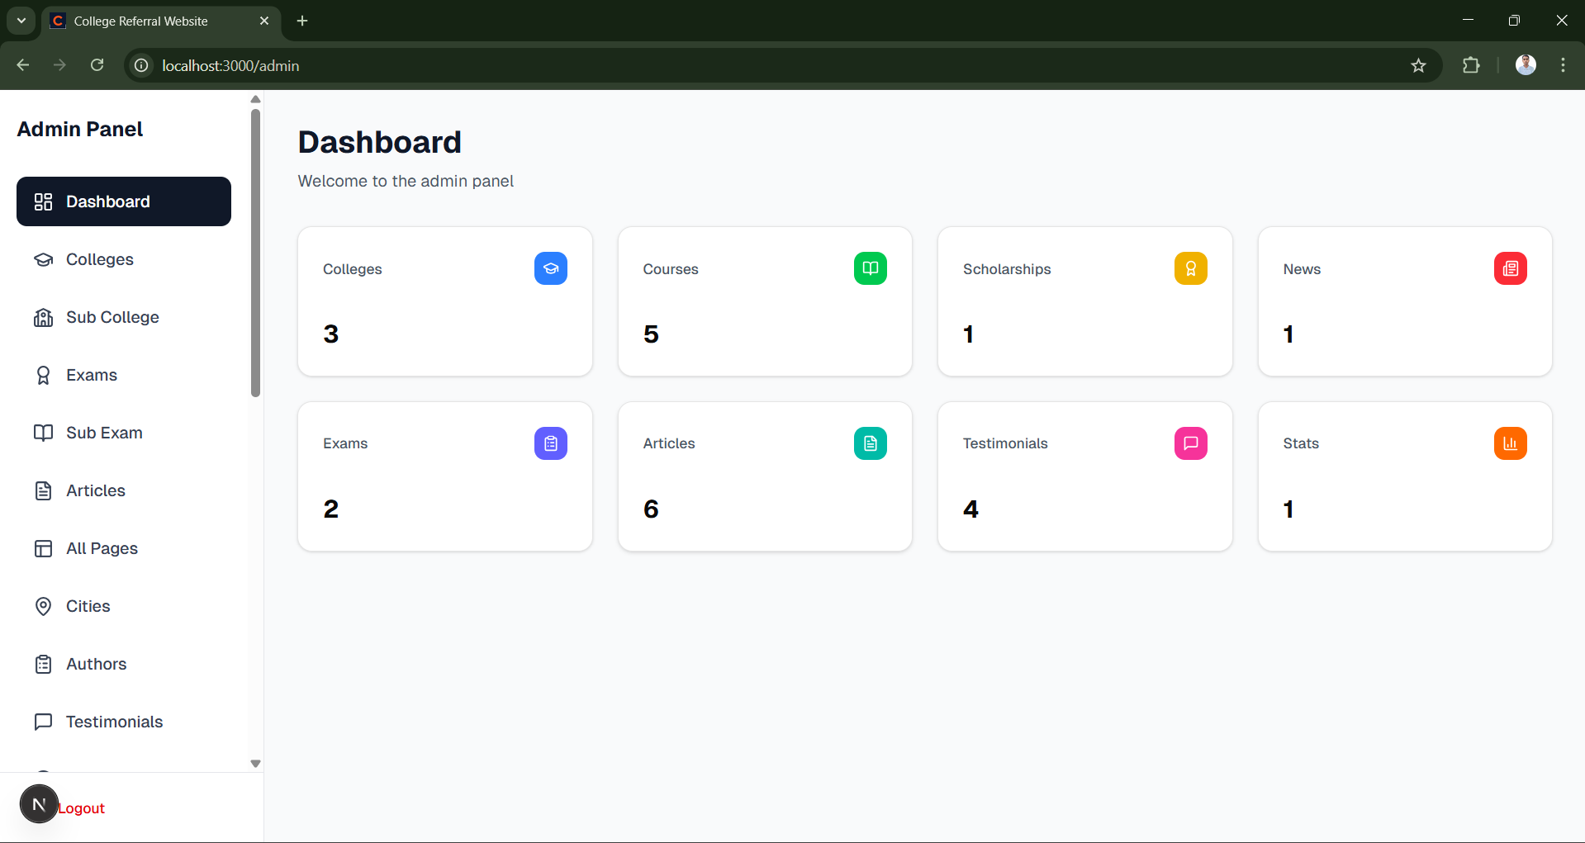Navigate to Cities in sidebar
Image resolution: width=1585 pixels, height=843 pixels.
[88, 606]
